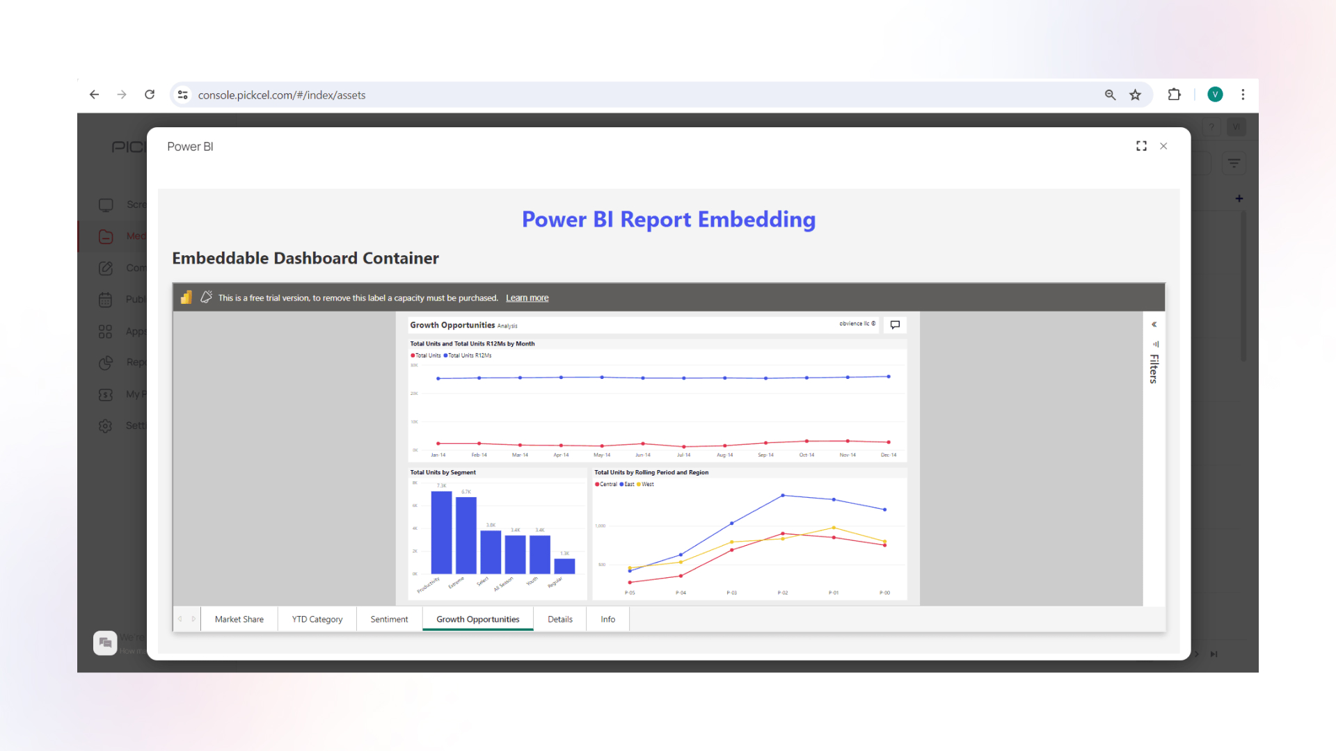Image resolution: width=1336 pixels, height=751 pixels.
Task: Open Settings gear in sidebar
Action: click(x=106, y=426)
